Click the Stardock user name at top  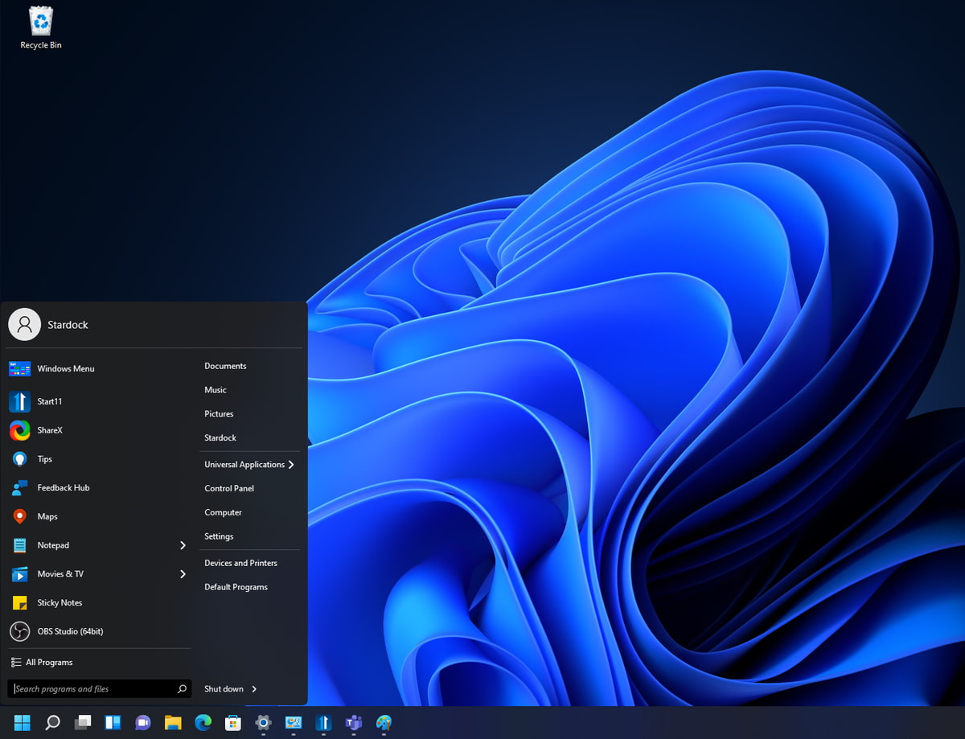[68, 325]
